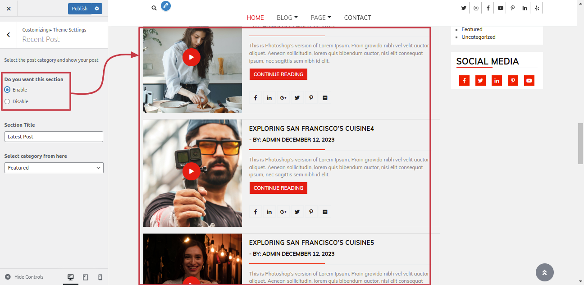Click the back-to-top double chevron button
This screenshot has width=584, height=285.
click(x=544, y=272)
